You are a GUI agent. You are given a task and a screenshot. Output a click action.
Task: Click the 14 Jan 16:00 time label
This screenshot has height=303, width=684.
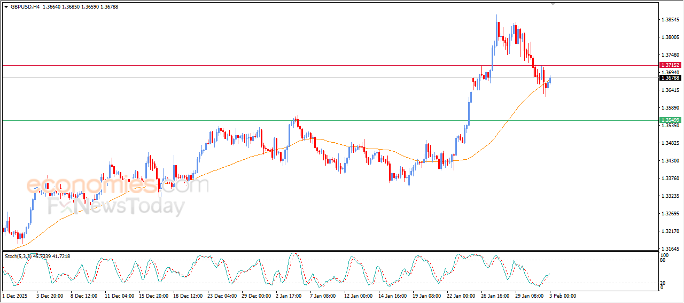pos(392,296)
